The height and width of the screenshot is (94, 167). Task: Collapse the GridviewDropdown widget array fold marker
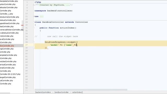coord(34,42)
